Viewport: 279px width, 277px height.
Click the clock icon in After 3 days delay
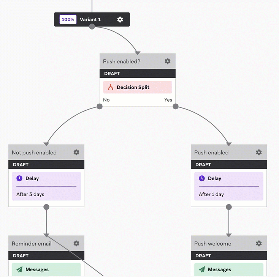coord(19,178)
